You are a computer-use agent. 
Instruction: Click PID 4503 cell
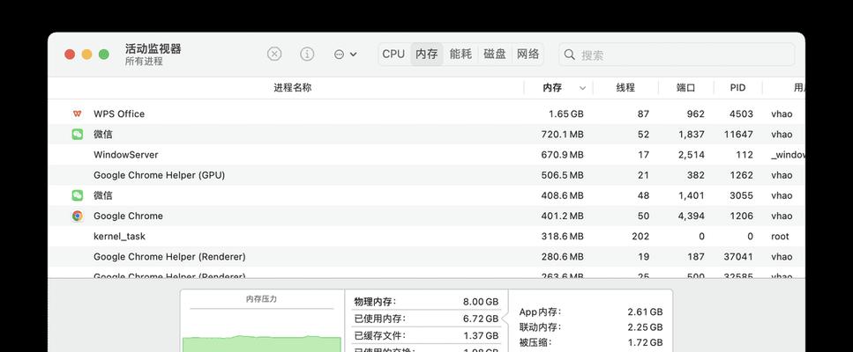742,114
